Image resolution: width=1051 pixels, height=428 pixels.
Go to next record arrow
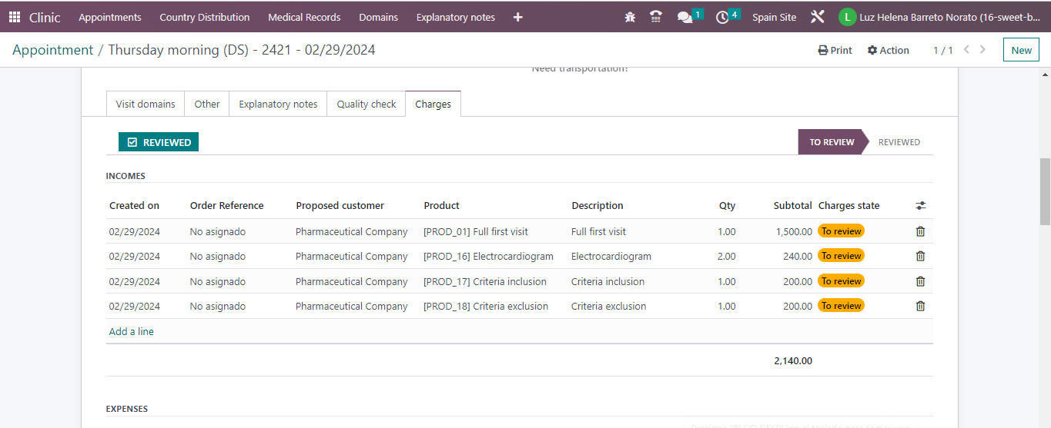tap(982, 50)
